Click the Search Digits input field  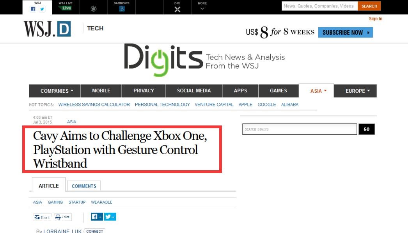point(300,129)
